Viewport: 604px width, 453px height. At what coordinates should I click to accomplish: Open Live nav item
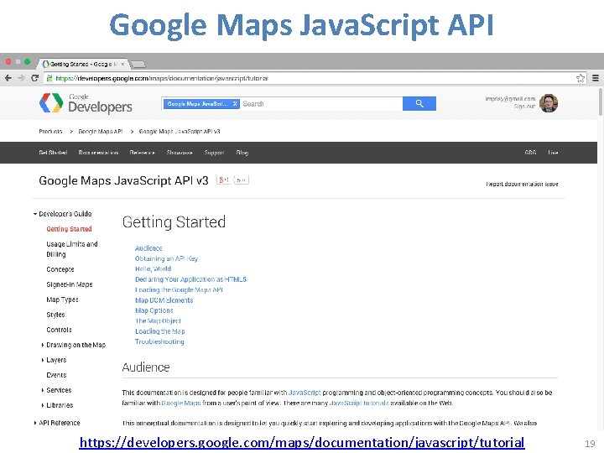553,153
